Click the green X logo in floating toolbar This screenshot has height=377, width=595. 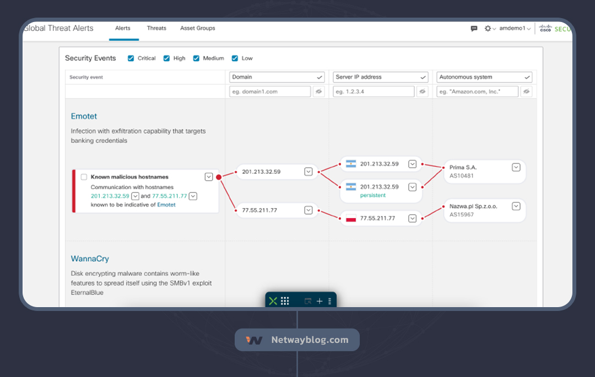[x=273, y=301]
